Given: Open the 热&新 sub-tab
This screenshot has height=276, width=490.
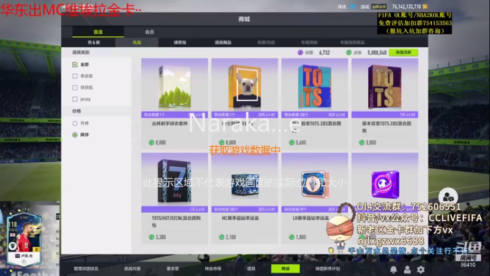Looking at the screenshot, I should pos(94,42).
